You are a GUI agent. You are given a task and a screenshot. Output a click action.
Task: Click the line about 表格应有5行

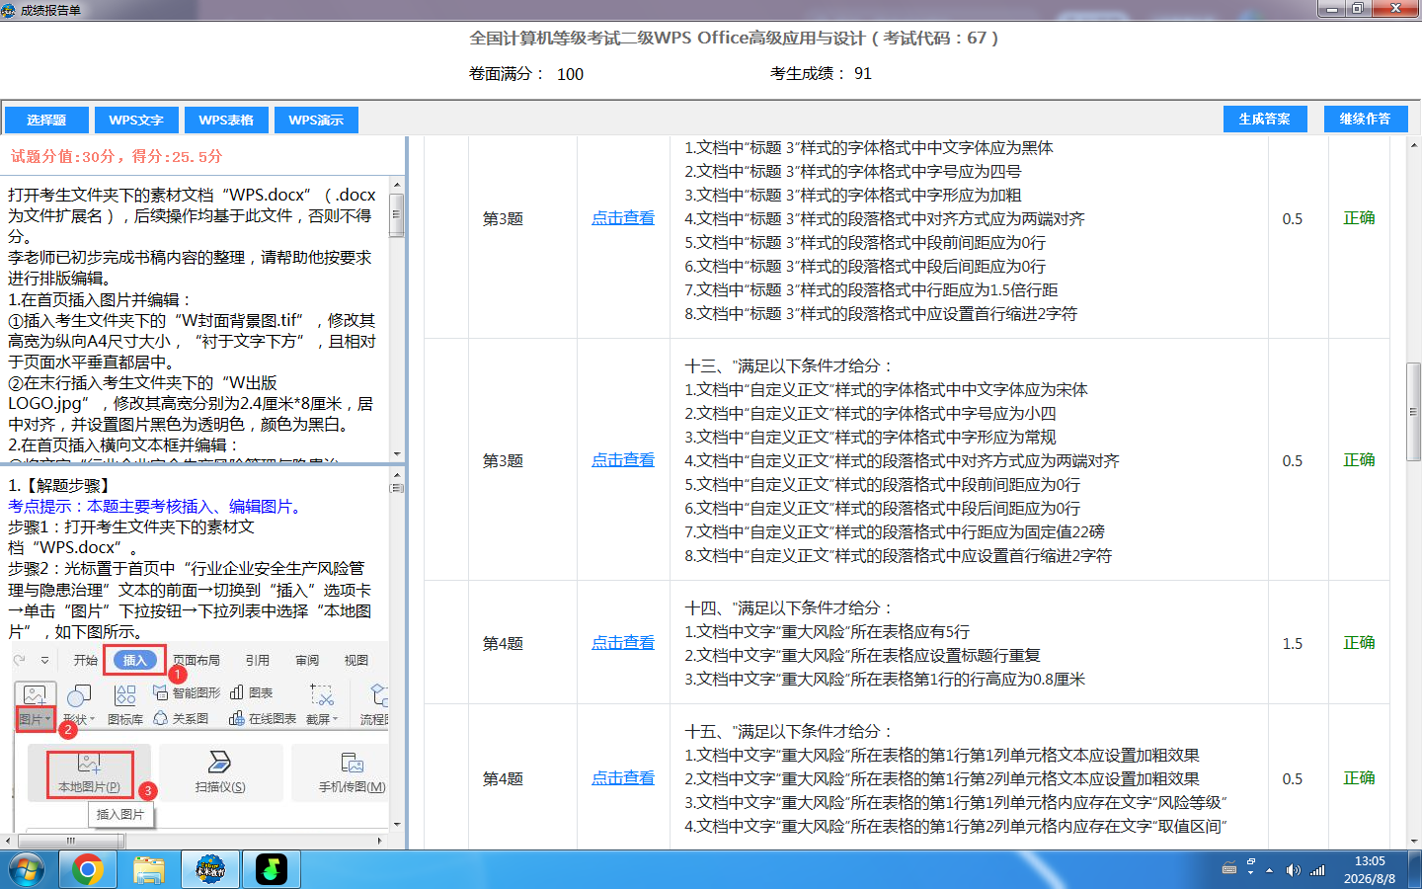[x=828, y=631]
